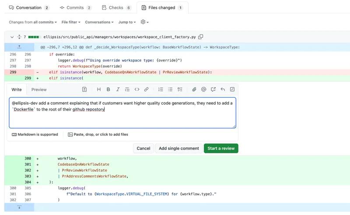Switch to Write tab in comment editor
The width and height of the screenshot is (350, 215).
click(x=17, y=90)
